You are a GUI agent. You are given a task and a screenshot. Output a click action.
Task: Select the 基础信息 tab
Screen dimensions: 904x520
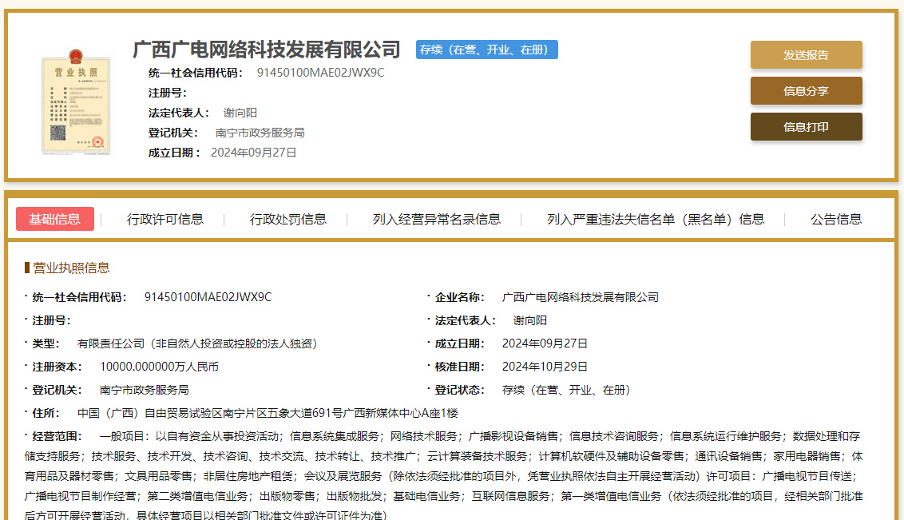pyautogui.click(x=55, y=219)
